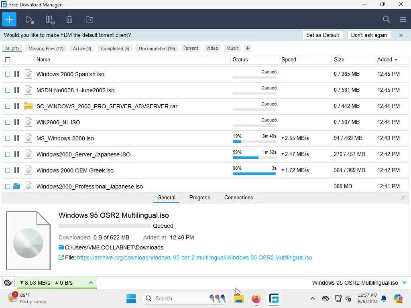Check Windows2000_Server_Japanese.ISO checkbox
The image size is (411, 308).
click(x=8, y=154)
